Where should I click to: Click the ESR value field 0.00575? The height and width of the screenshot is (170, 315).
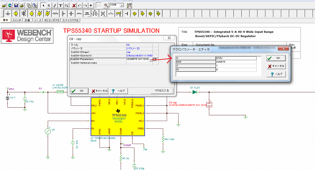[236, 62]
